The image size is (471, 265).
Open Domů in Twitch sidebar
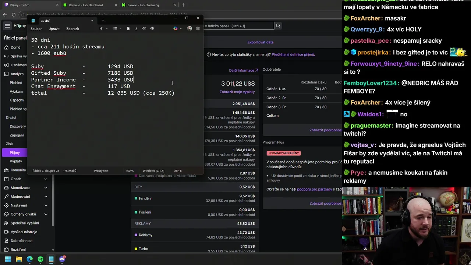15,47
